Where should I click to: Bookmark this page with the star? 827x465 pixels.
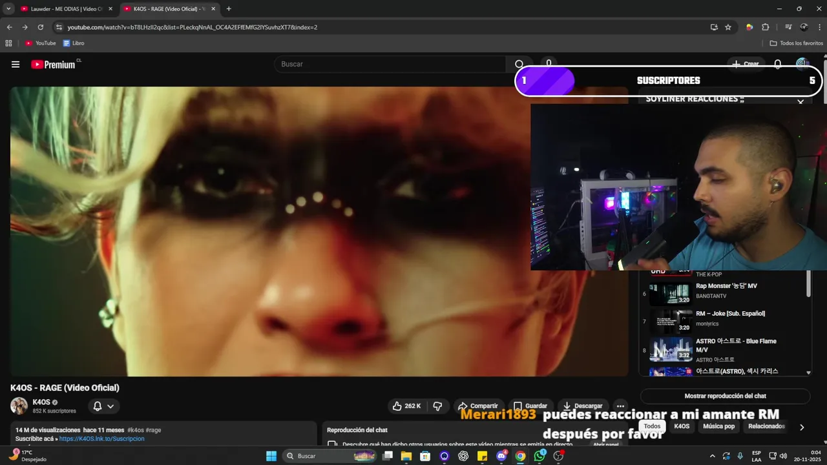(728, 27)
